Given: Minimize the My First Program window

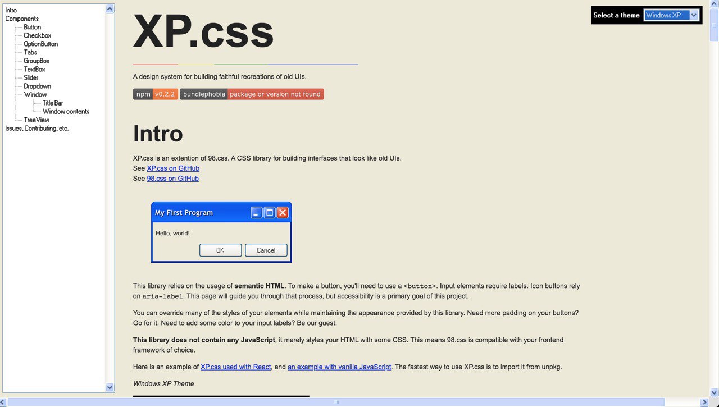Looking at the screenshot, I should (x=257, y=212).
